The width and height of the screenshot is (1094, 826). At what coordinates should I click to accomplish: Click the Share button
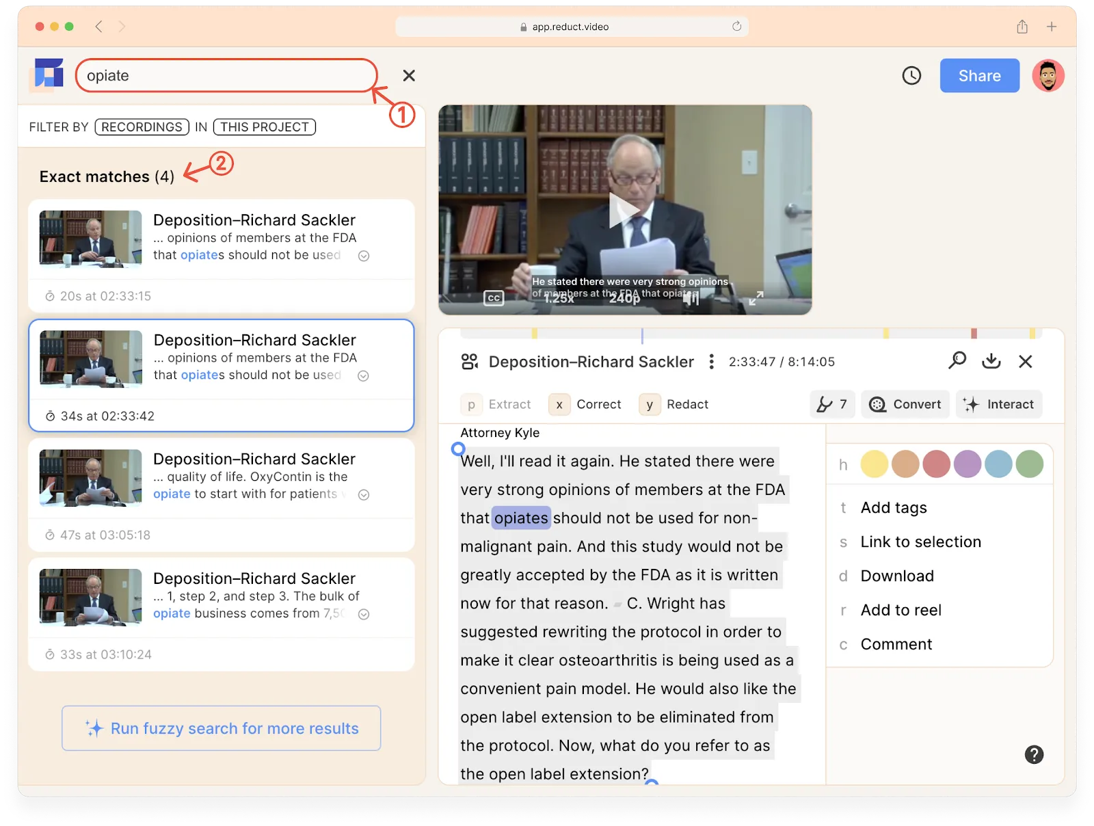[979, 75]
